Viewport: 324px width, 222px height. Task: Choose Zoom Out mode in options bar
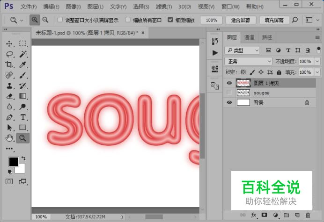[45, 20]
